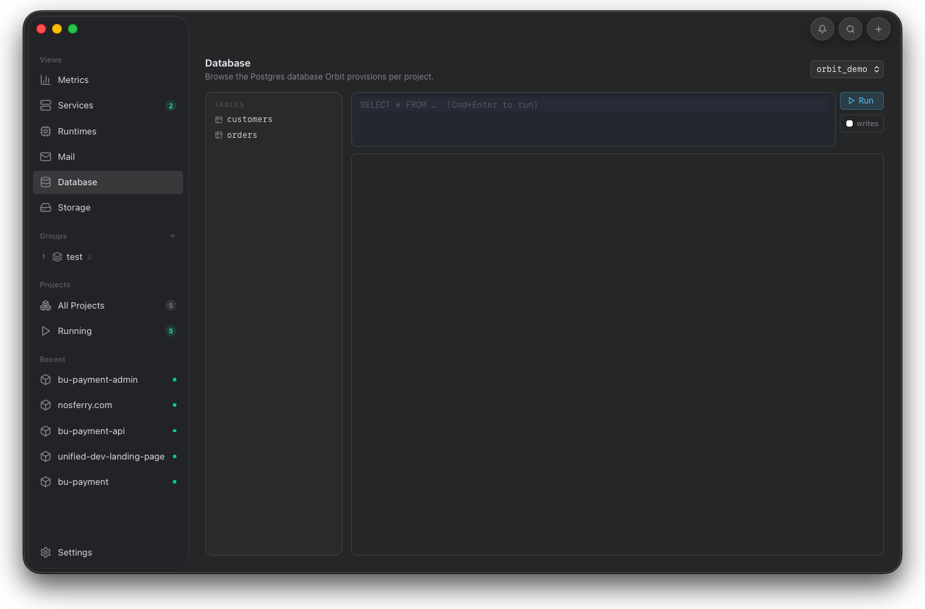This screenshot has height=609, width=925.
Task: Click the bu-payment-admin cube icon
Action: click(45, 379)
